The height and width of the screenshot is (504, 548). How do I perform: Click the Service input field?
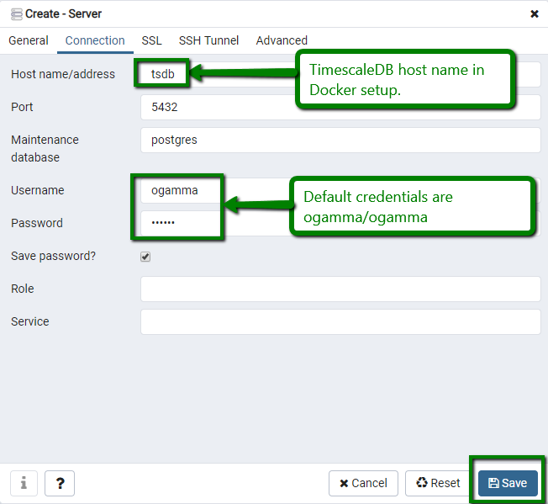click(340, 322)
